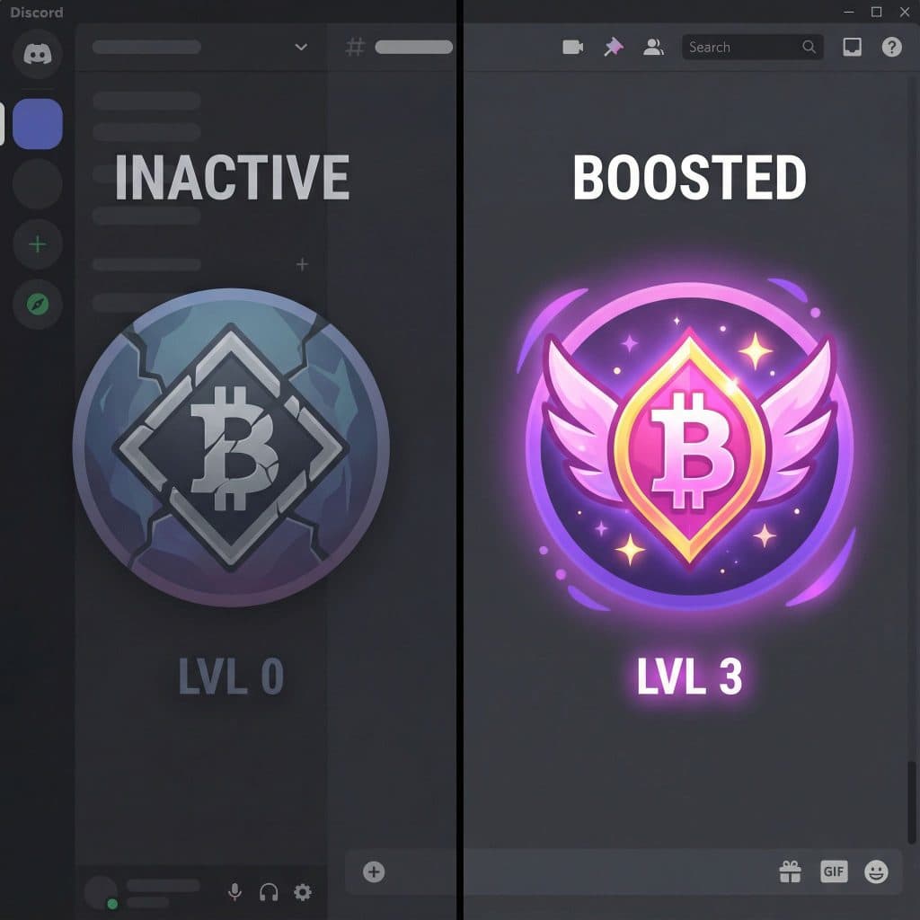Toggle the member list
Screen dimensions: 920x920
pos(653,47)
